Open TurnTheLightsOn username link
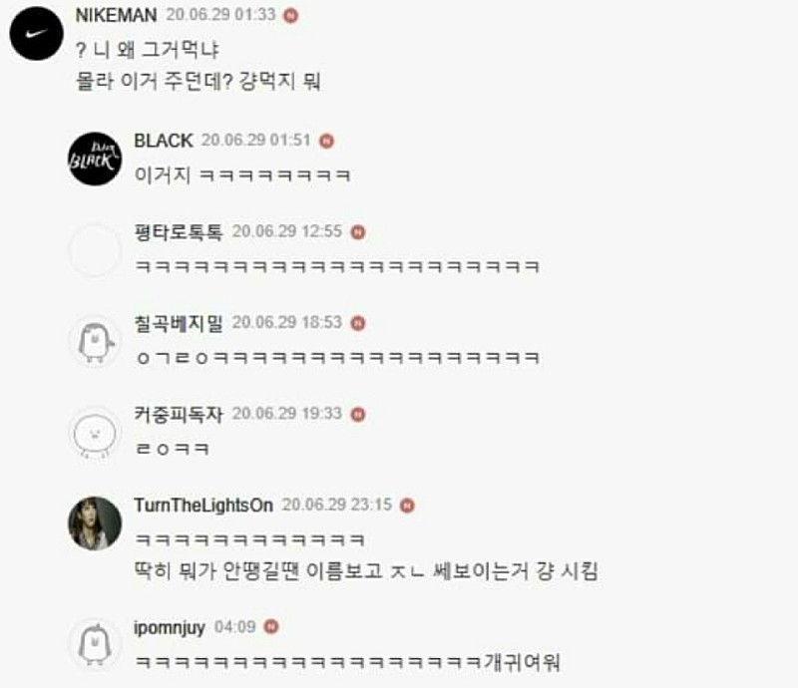 (203, 505)
